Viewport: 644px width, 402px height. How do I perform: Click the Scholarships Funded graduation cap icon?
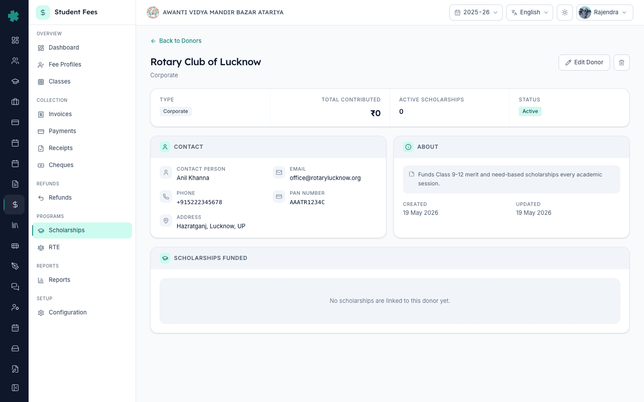coord(165,258)
